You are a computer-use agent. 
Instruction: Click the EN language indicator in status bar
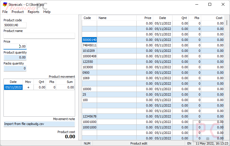pyautogui.click(x=189, y=143)
